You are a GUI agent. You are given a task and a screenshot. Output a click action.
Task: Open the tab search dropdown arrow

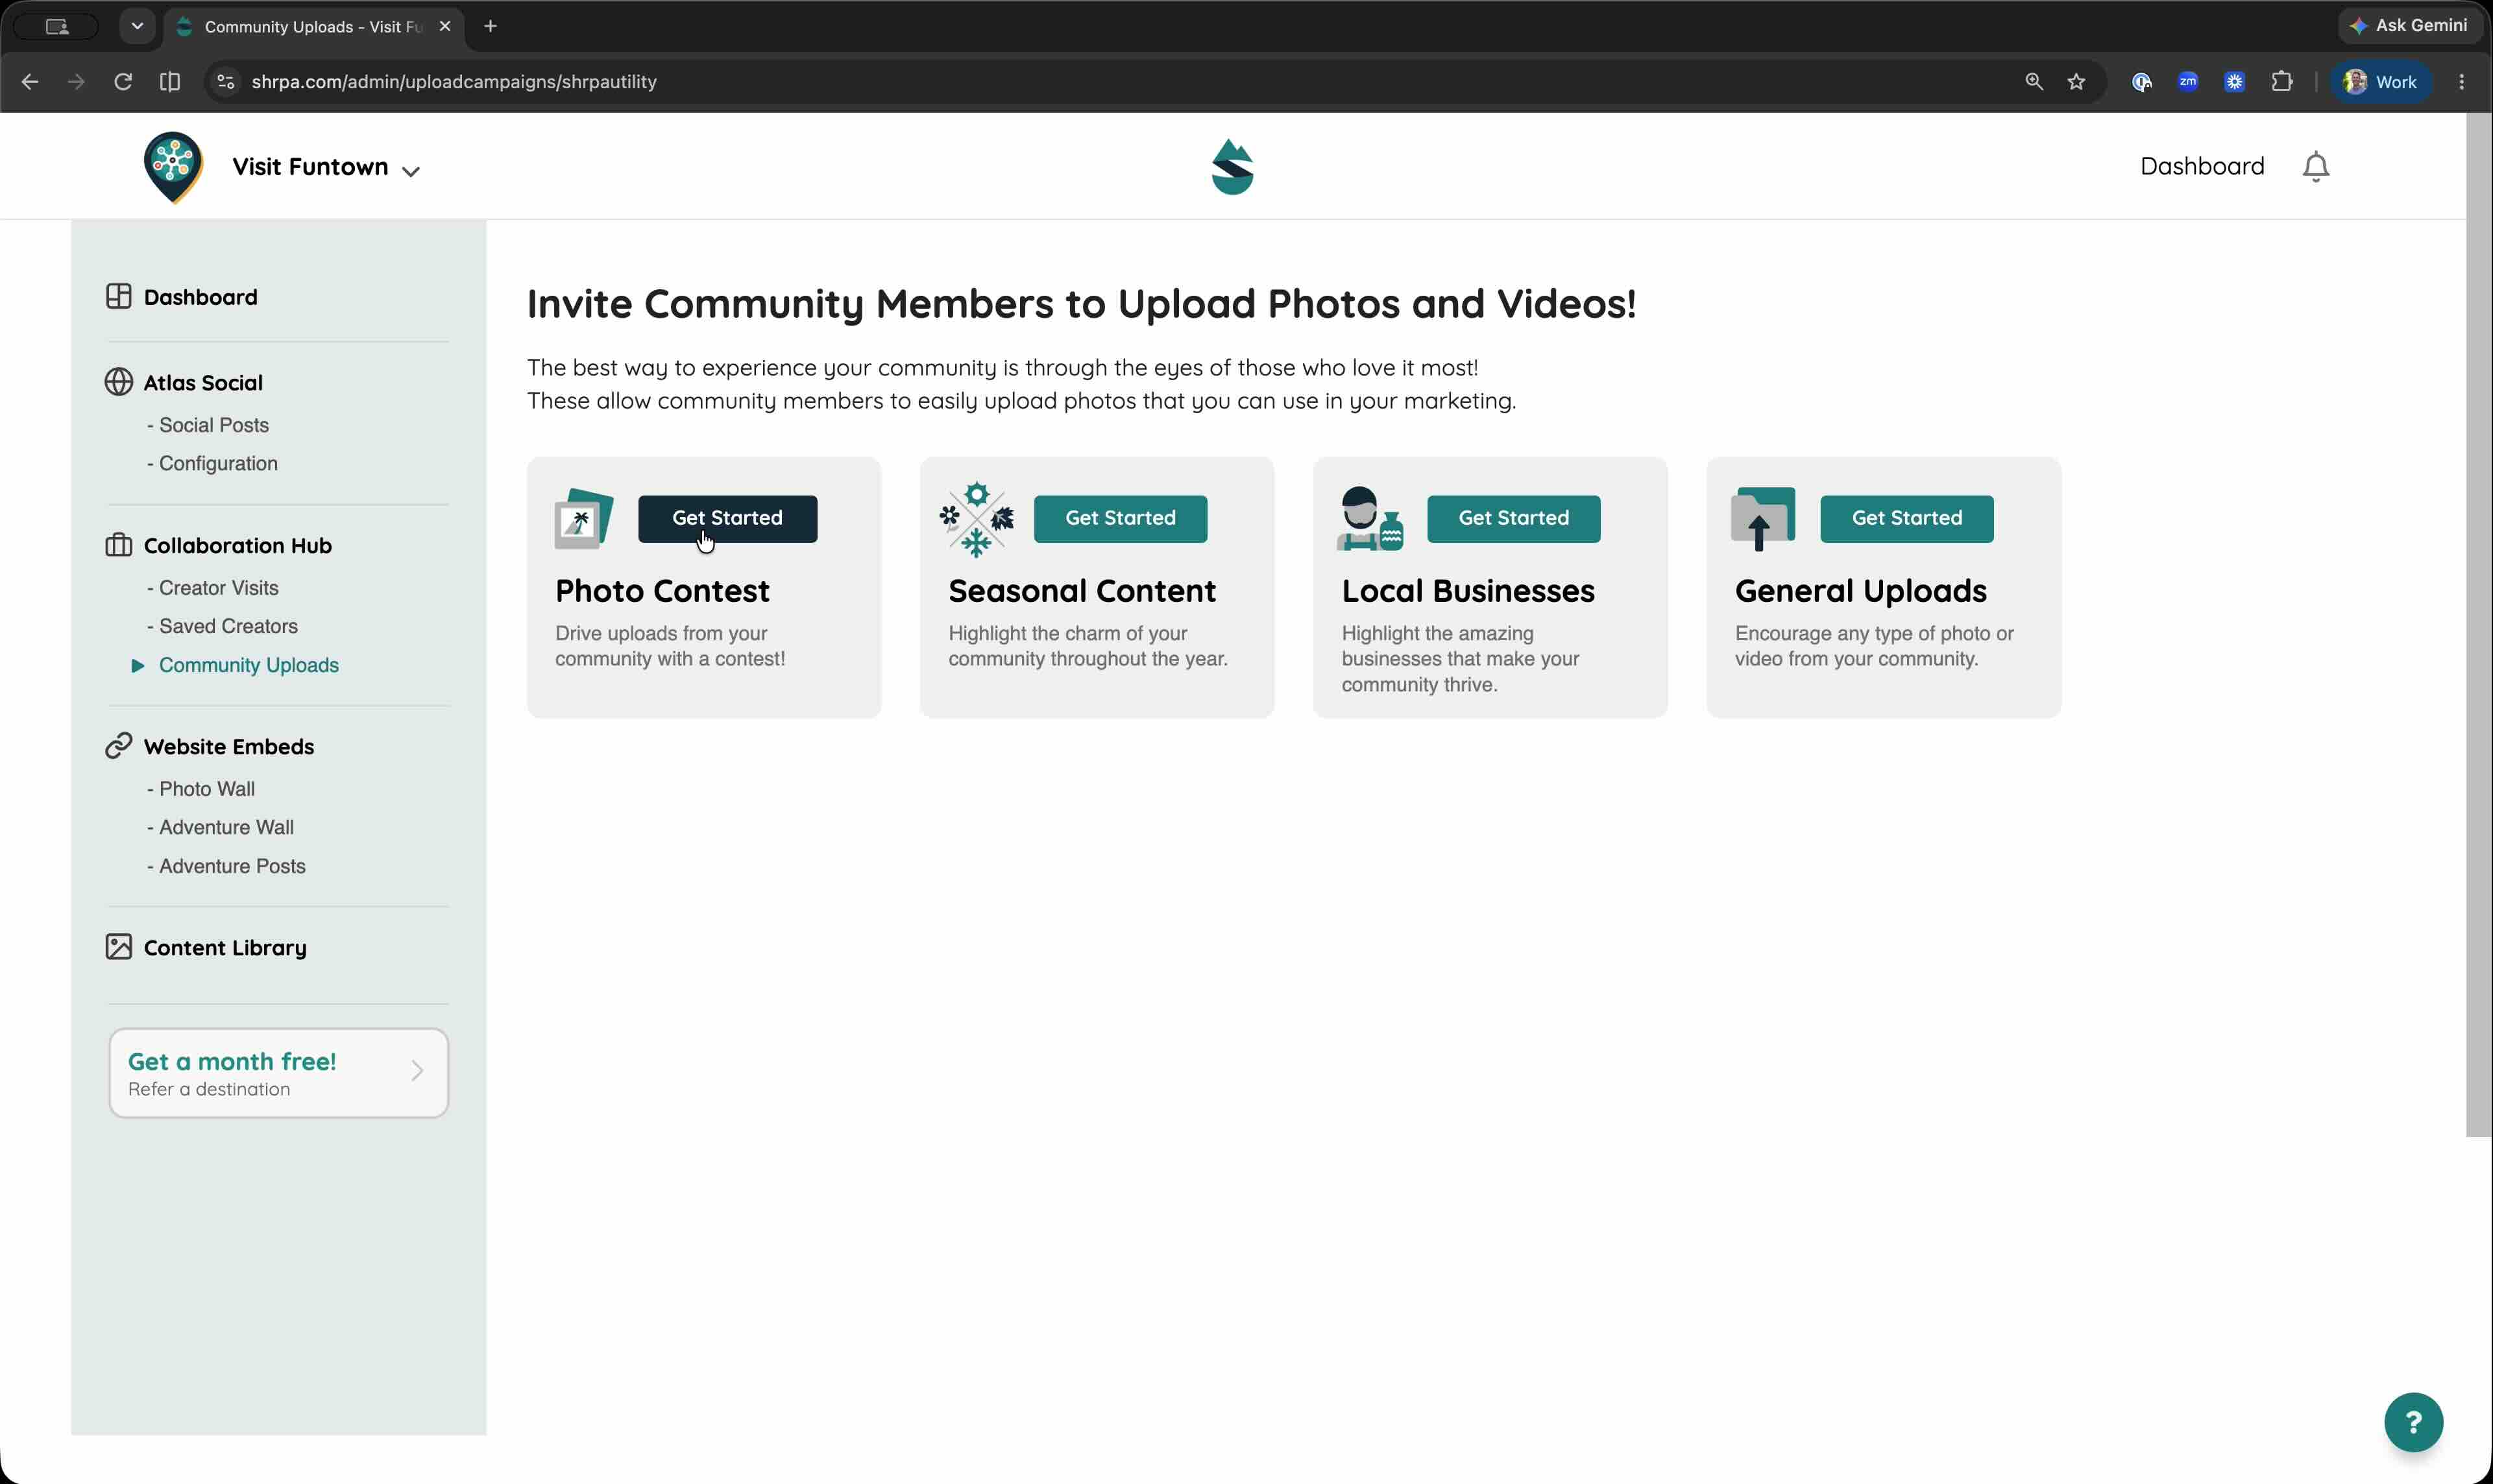(x=137, y=26)
